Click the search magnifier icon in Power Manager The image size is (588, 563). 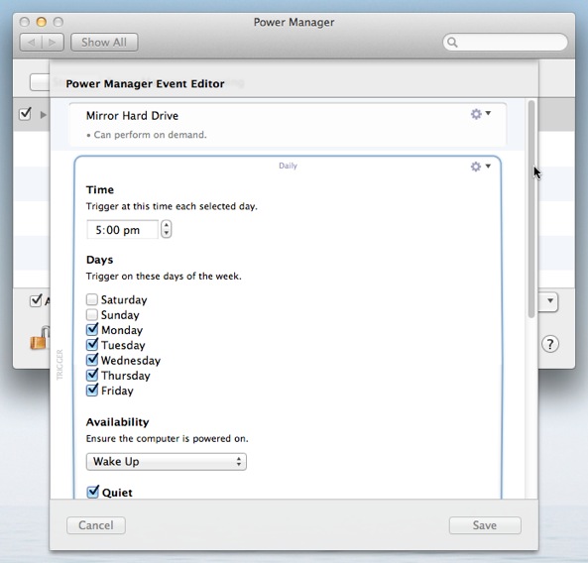(452, 43)
